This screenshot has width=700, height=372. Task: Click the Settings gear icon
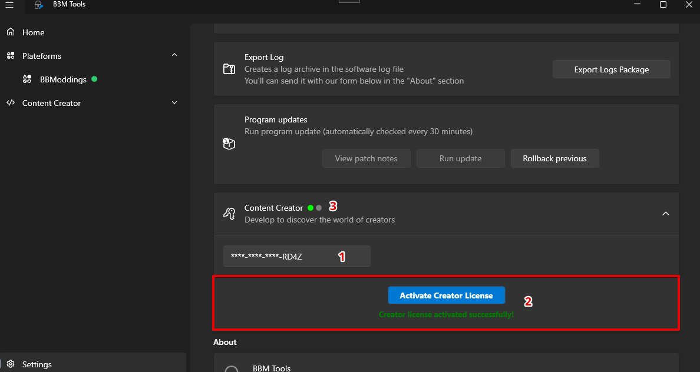click(11, 364)
